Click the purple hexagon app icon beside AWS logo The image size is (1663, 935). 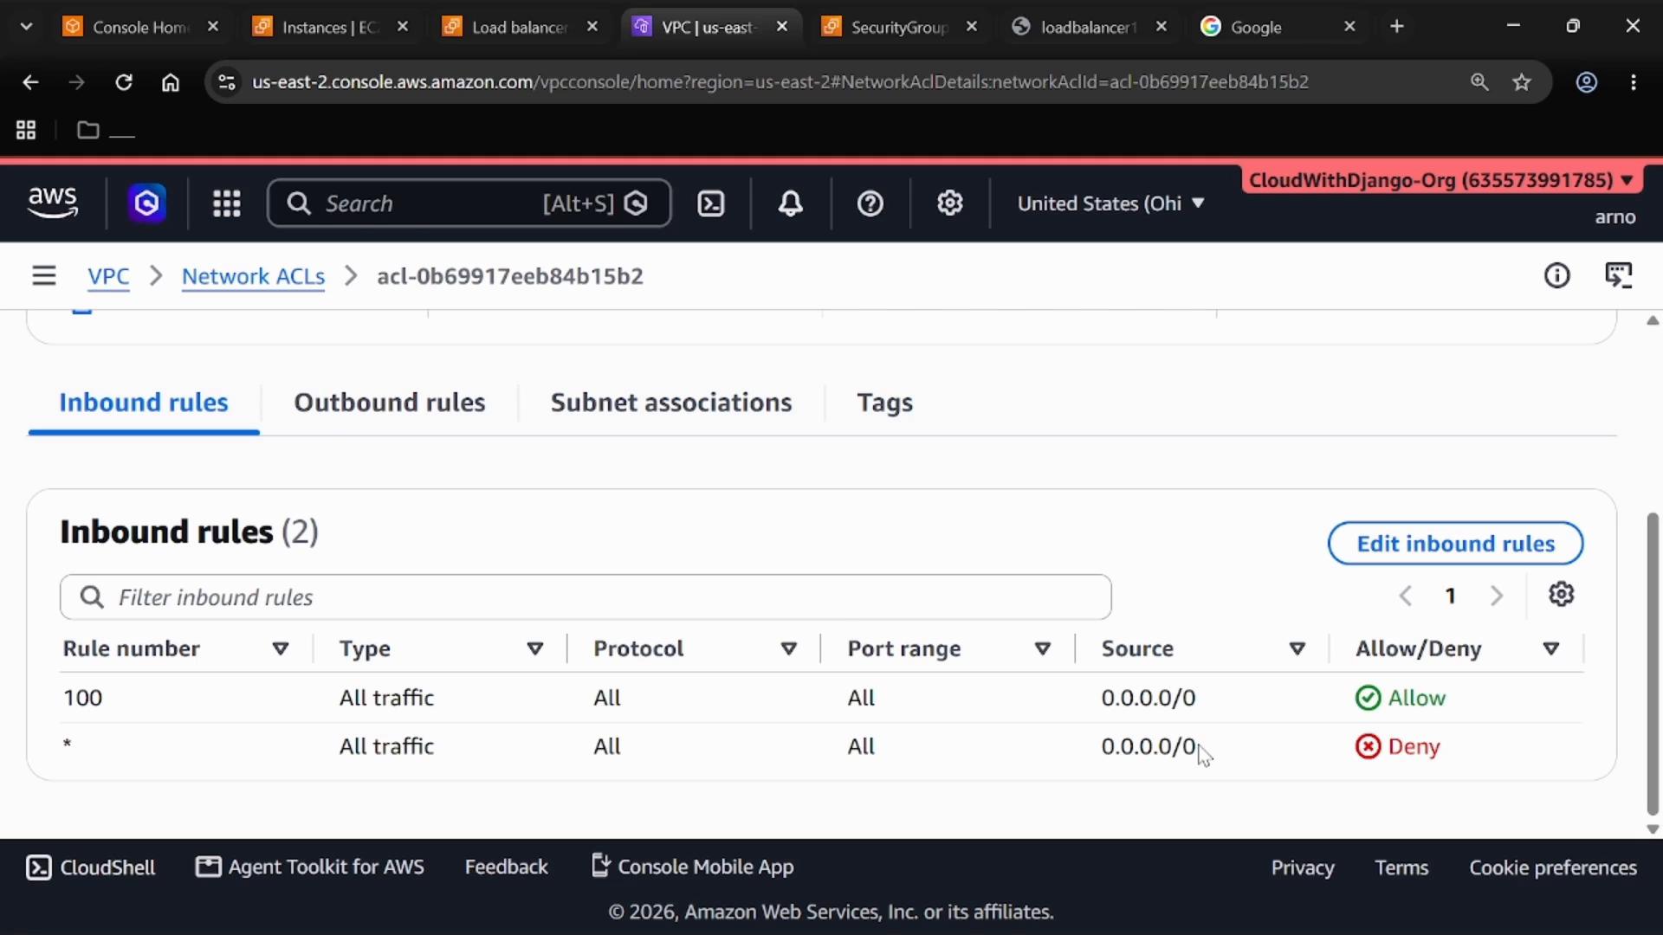click(147, 203)
